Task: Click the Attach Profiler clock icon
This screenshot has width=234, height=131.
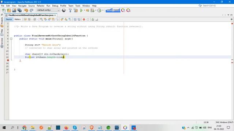Action: 99,11
